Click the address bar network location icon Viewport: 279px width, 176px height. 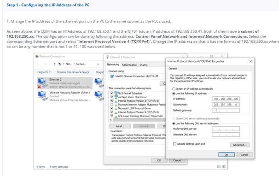pos(60,64)
